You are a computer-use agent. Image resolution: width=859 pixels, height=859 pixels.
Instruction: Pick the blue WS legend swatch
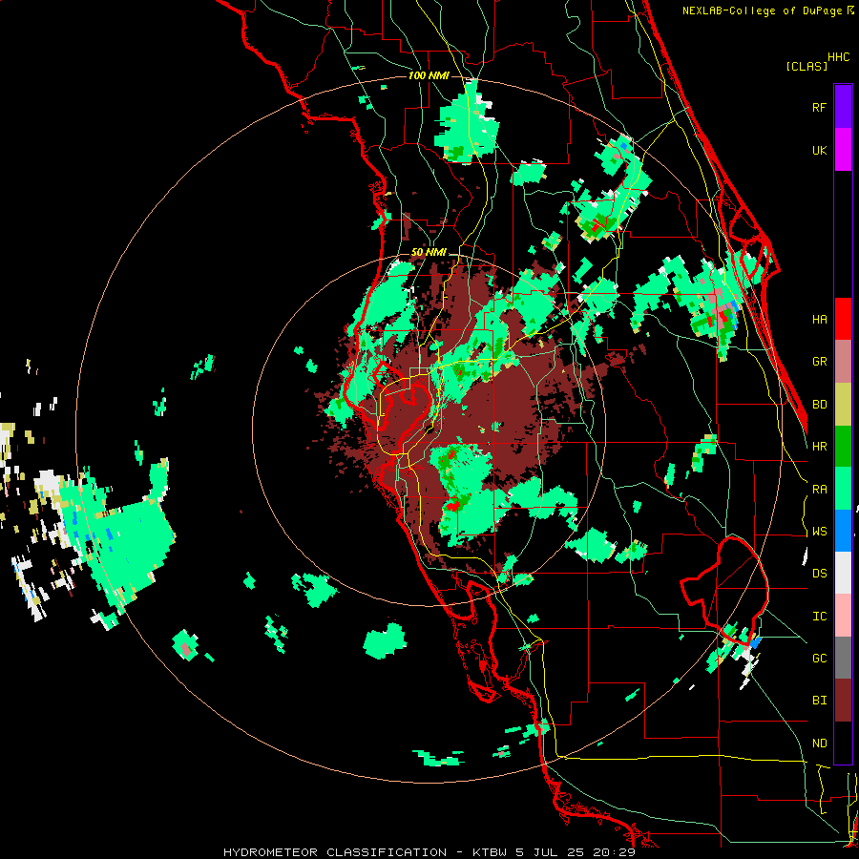point(843,531)
